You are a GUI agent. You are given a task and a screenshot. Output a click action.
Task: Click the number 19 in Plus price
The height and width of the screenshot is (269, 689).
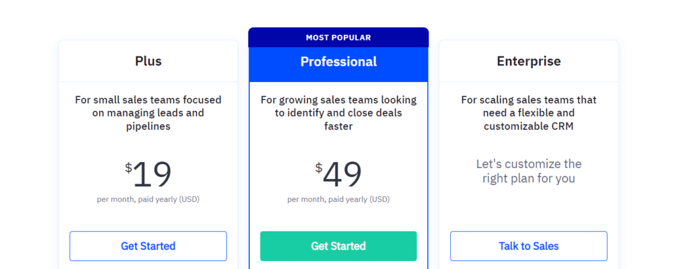[x=152, y=174]
